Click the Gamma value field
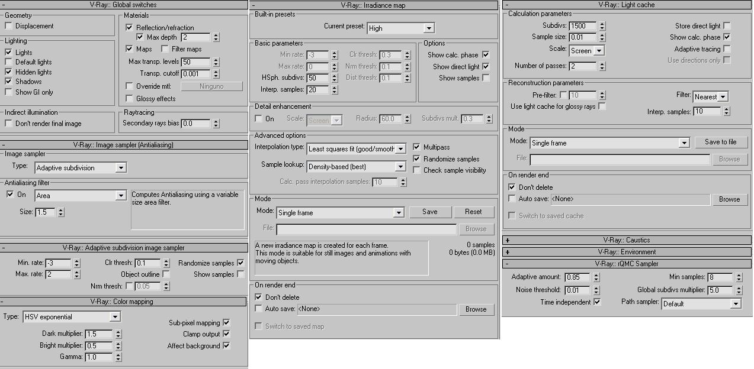The height and width of the screenshot is (369, 754). click(99, 357)
